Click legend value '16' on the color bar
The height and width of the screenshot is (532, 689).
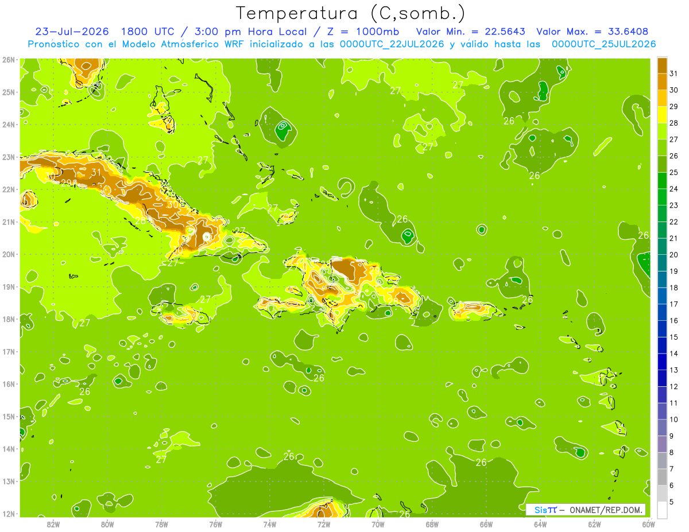pos(674,320)
